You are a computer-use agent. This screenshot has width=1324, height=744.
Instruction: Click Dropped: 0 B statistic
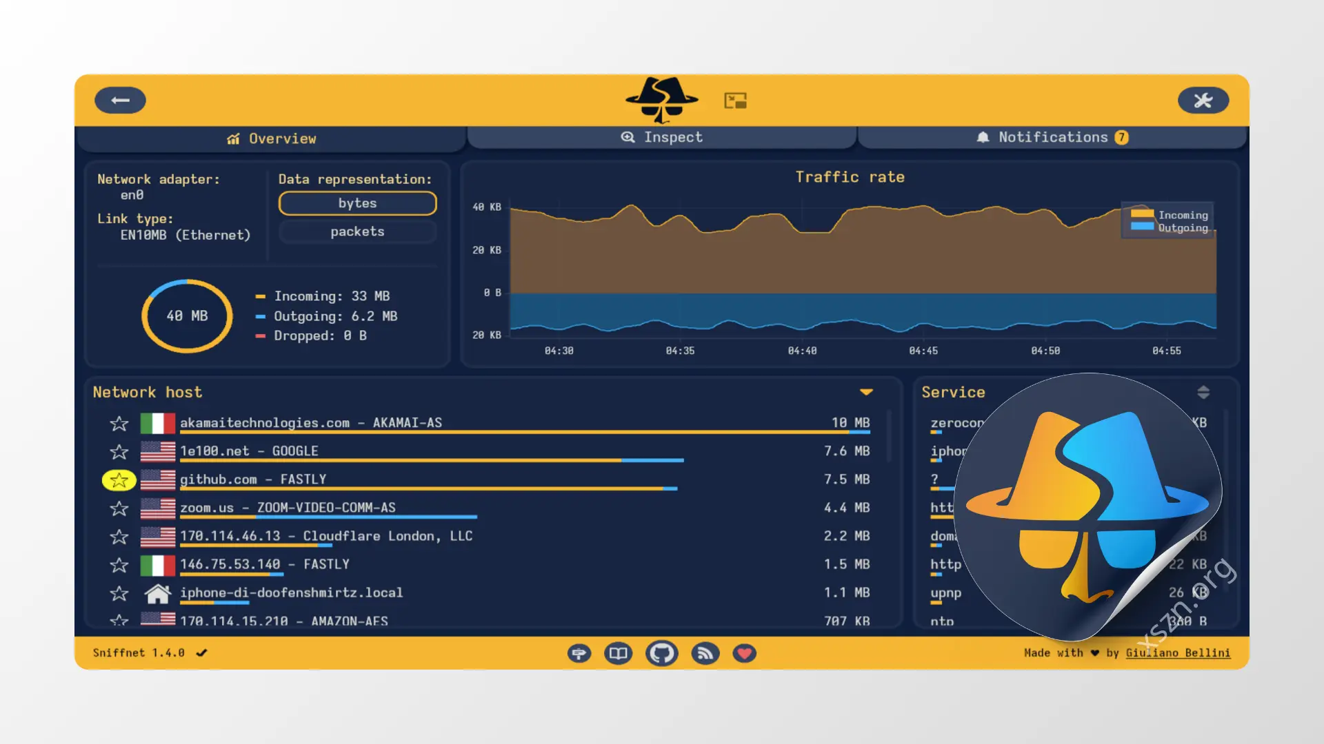pos(320,335)
